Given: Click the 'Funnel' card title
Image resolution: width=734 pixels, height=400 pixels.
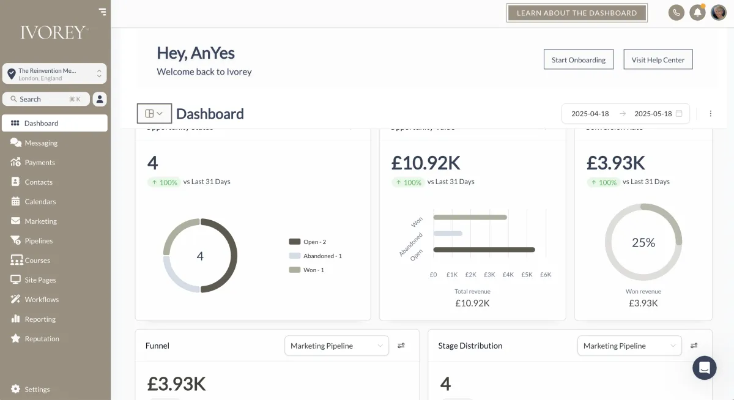Looking at the screenshot, I should [x=157, y=346].
